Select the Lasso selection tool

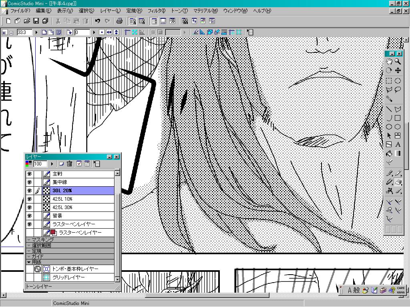(398, 90)
